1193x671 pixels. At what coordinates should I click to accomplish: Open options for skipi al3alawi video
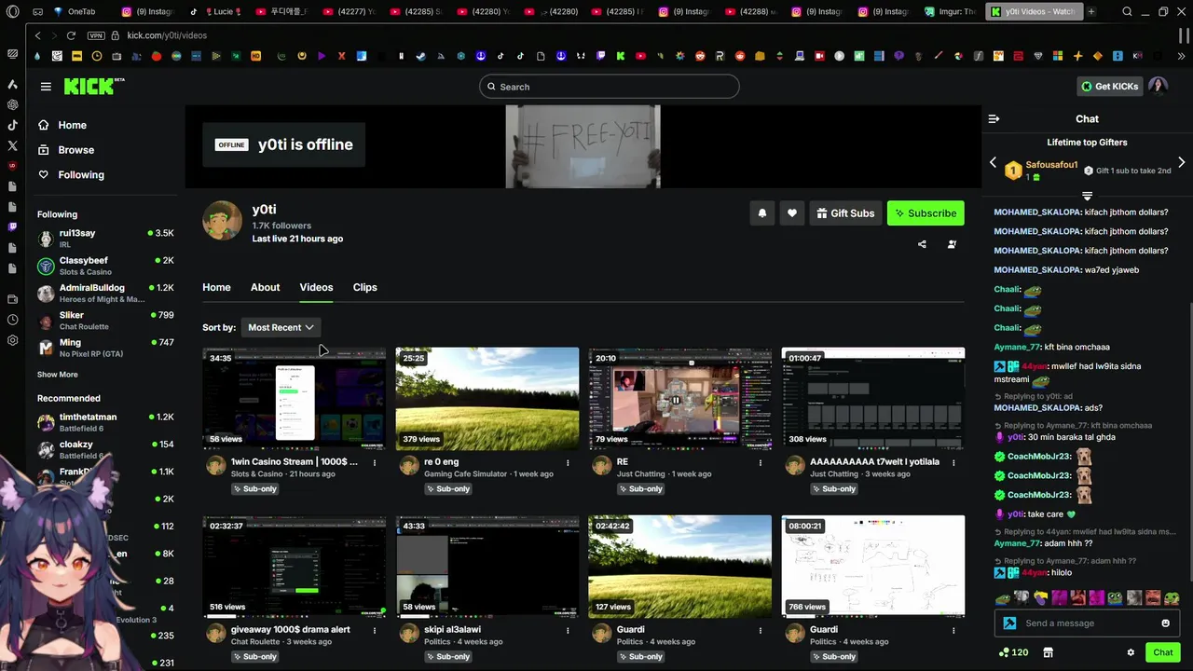tap(568, 630)
